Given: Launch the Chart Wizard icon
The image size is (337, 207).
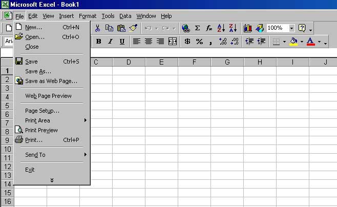Looking at the screenshot, I should [247, 28].
